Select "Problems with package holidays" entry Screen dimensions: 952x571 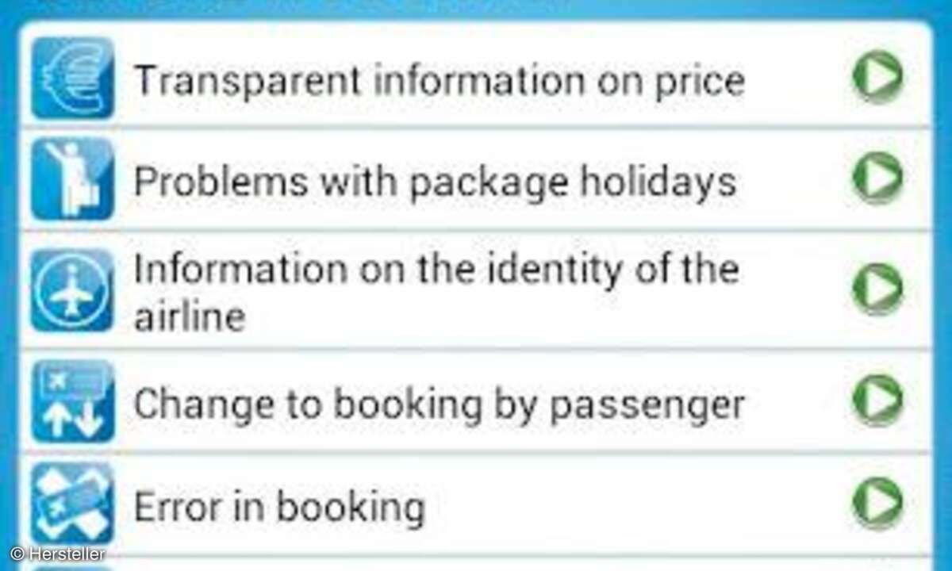(435, 182)
